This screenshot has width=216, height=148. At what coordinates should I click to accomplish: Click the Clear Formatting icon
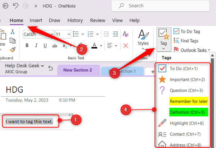pos(126,34)
